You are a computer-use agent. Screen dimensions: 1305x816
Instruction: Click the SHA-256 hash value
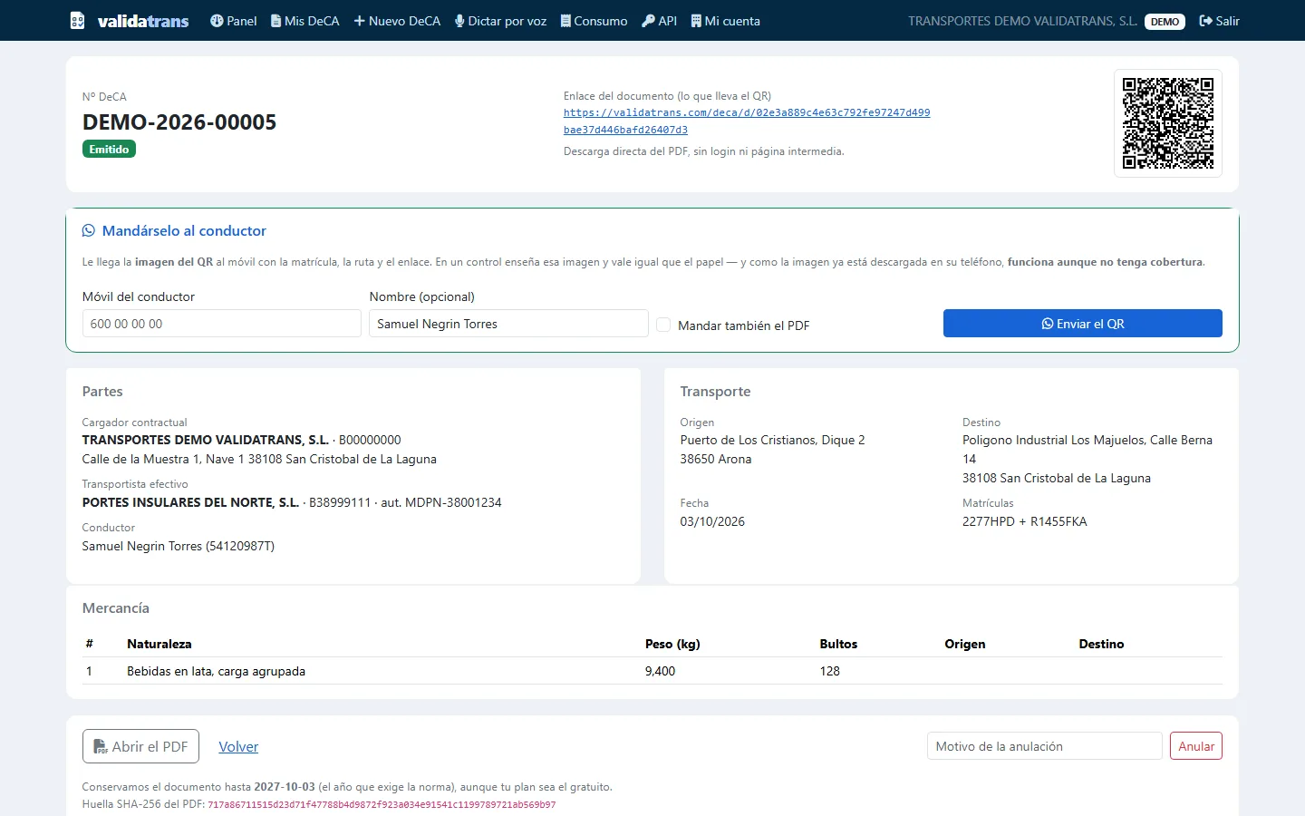click(382, 804)
